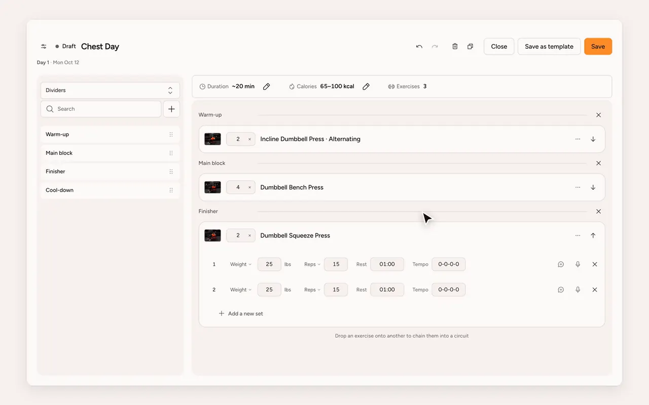Undo the last change
The width and height of the screenshot is (649, 405).
pos(419,47)
